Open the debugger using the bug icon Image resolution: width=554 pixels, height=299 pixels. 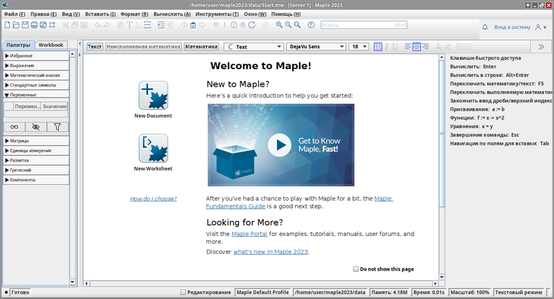[x=243, y=25]
